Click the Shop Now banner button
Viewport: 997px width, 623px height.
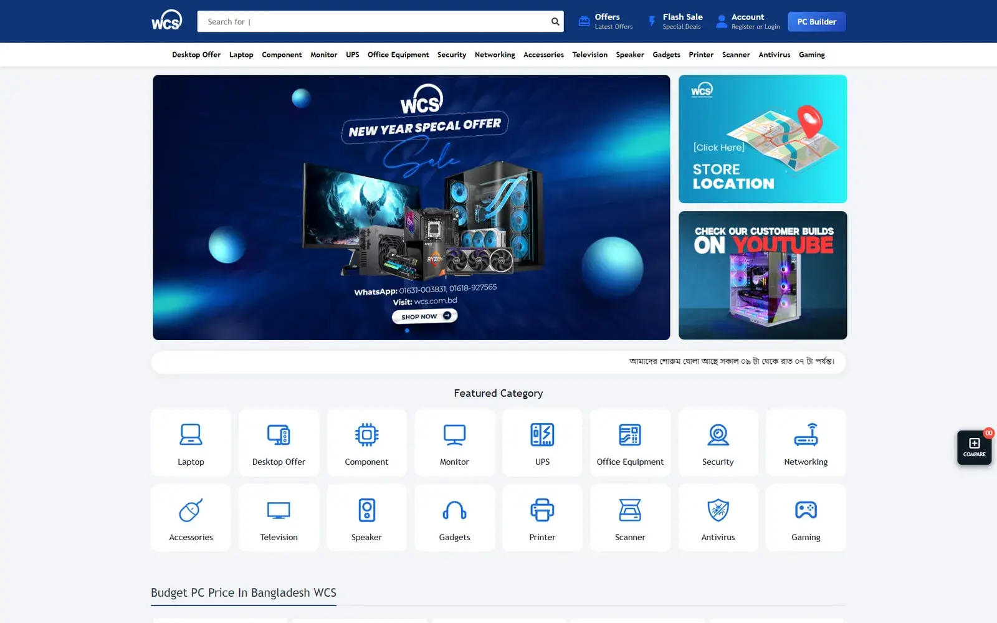[424, 316]
